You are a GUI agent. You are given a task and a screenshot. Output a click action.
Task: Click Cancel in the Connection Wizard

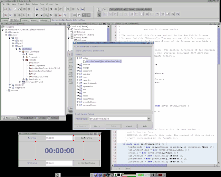(x=128, y=126)
